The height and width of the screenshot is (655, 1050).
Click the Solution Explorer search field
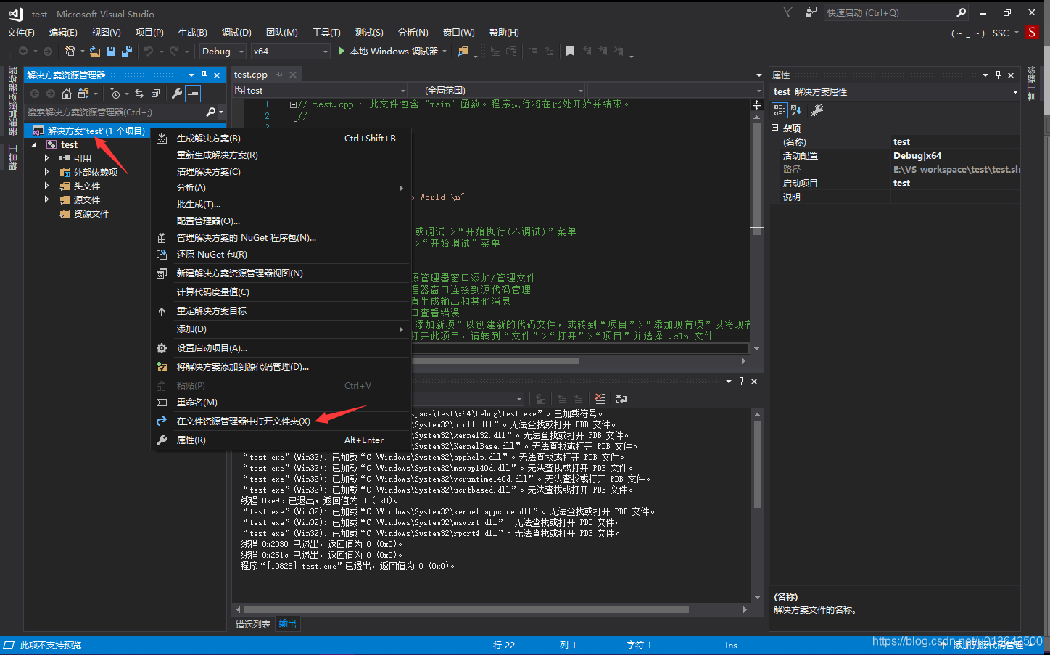pos(115,112)
